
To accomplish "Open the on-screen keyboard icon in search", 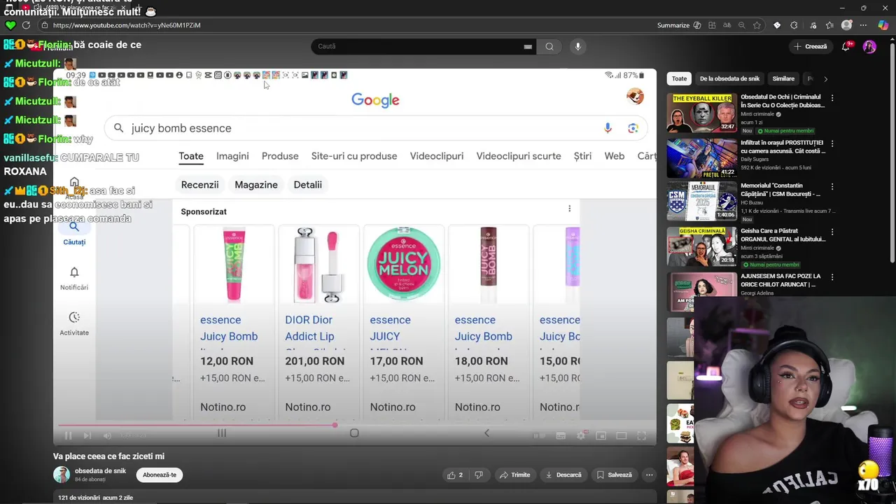I will pos(528,47).
